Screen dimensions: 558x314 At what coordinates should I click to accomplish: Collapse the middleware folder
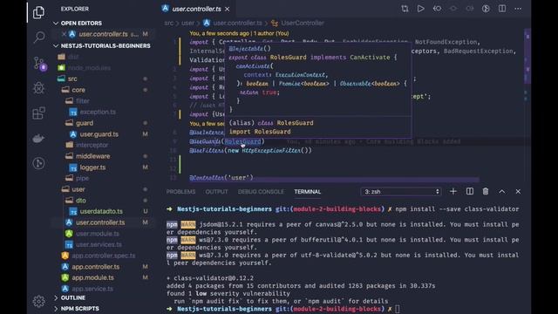coord(92,156)
